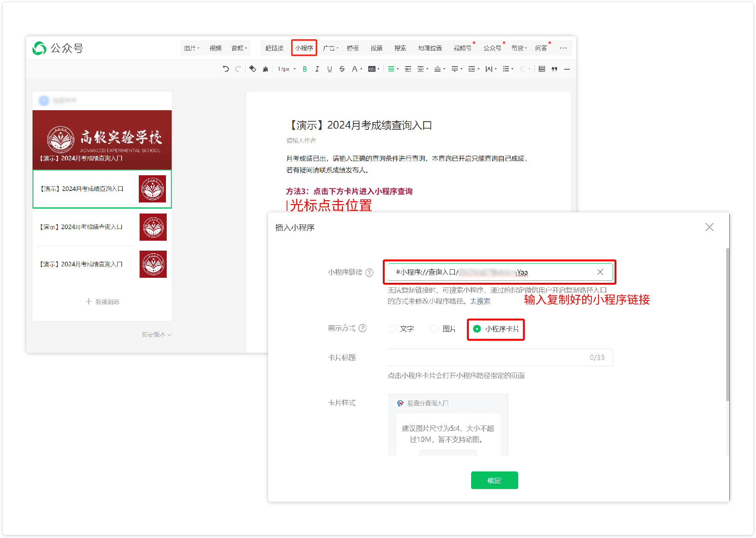Viewport: 756px width, 538px height.
Task: Click the 视频 toolbar item
Action: [215, 48]
